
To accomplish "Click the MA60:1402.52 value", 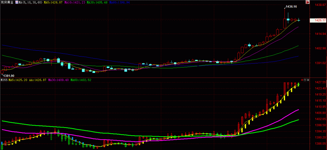I will (x=81, y=80).
